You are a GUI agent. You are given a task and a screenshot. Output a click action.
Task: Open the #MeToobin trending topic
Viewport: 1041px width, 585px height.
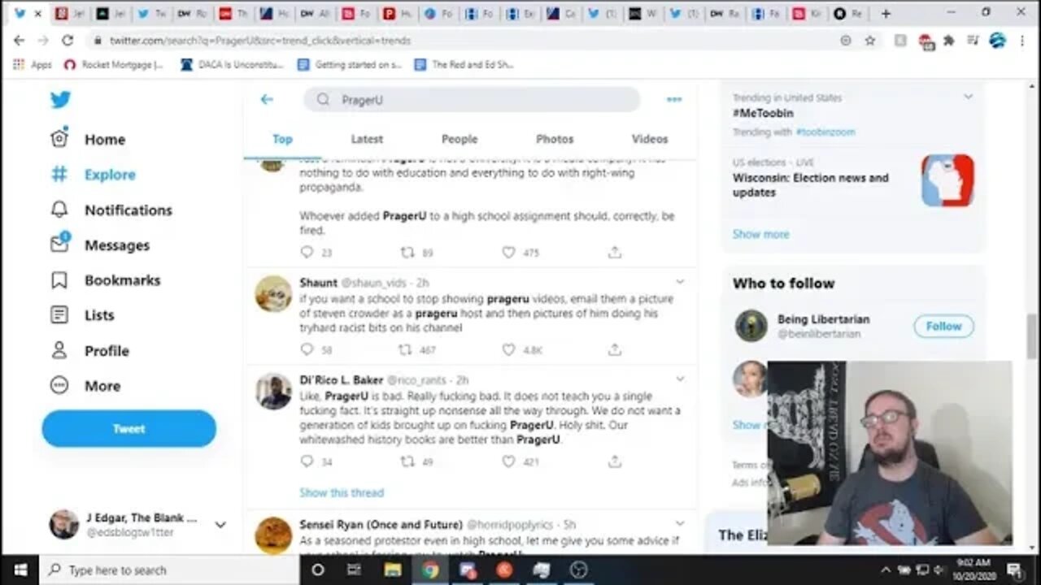[763, 113]
